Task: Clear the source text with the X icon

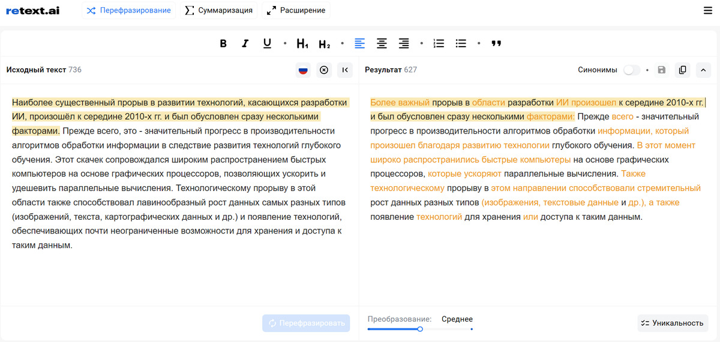Action: (324, 70)
